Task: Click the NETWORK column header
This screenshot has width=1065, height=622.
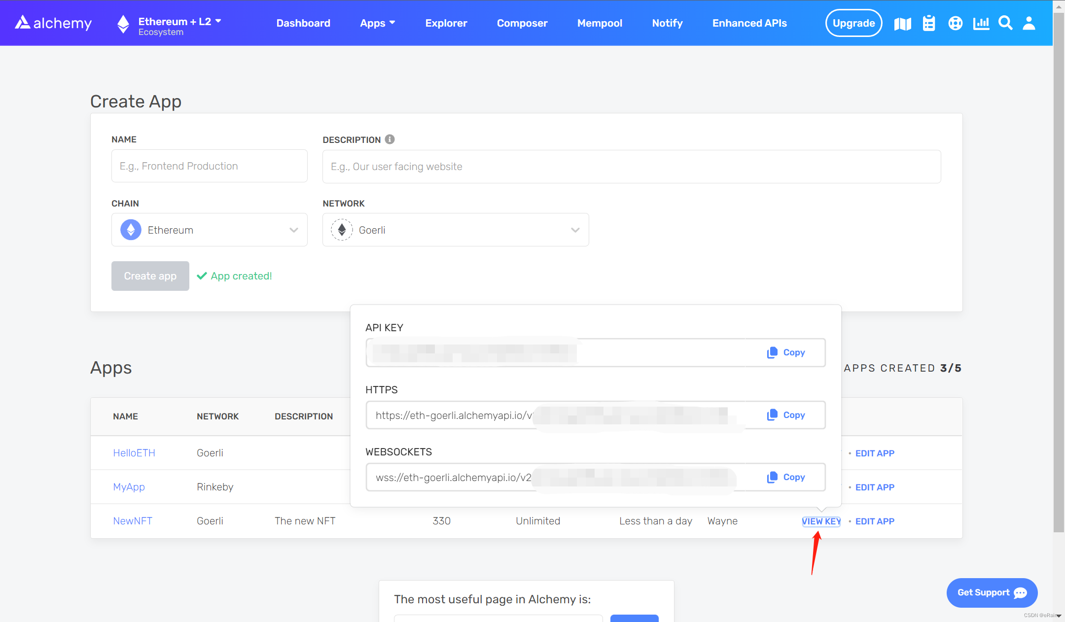Action: [x=217, y=416]
